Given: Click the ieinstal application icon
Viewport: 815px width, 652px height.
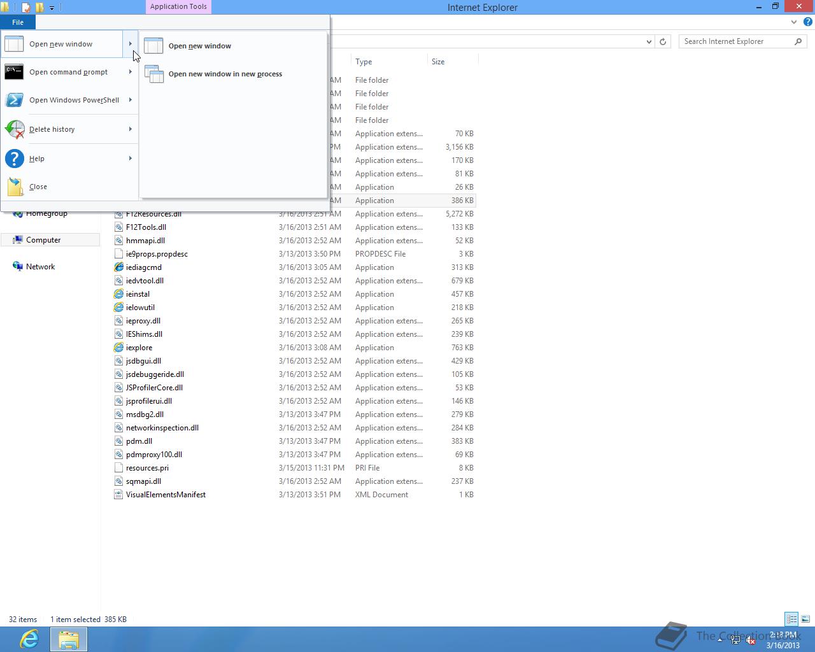Looking at the screenshot, I should coord(118,294).
